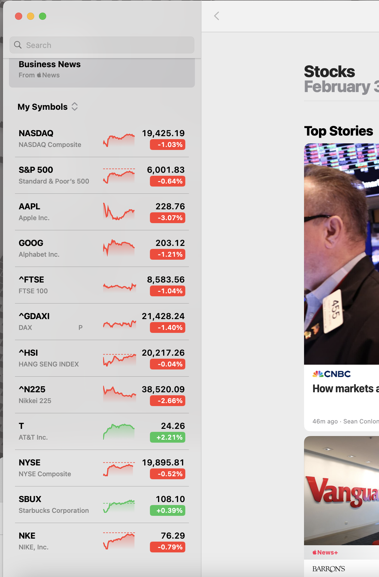379x577 pixels.
Task: Click the Apple News+ badge on Vanguard story
Action: pyautogui.click(x=325, y=552)
